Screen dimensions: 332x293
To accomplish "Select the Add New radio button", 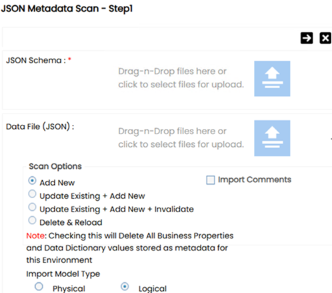I will click(x=32, y=180).
